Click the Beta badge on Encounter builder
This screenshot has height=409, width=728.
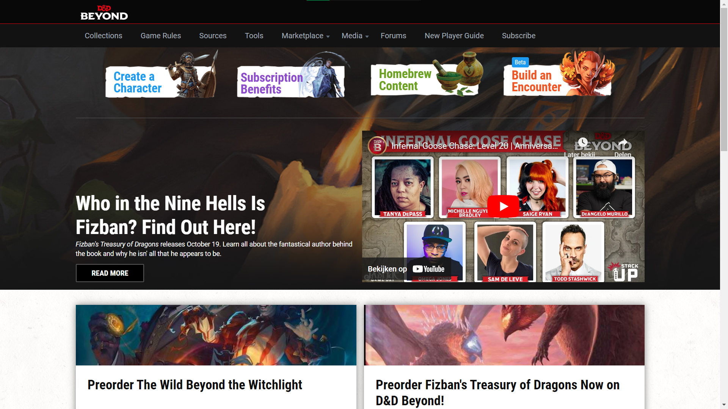(520, 62)
